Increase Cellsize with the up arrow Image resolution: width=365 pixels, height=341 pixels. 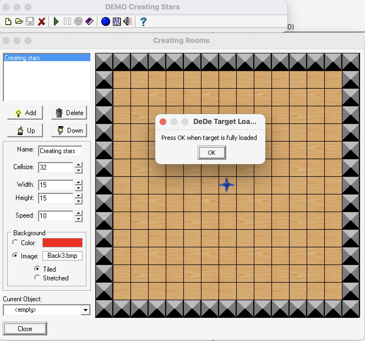pyautogui.click(x=79, y=165)
